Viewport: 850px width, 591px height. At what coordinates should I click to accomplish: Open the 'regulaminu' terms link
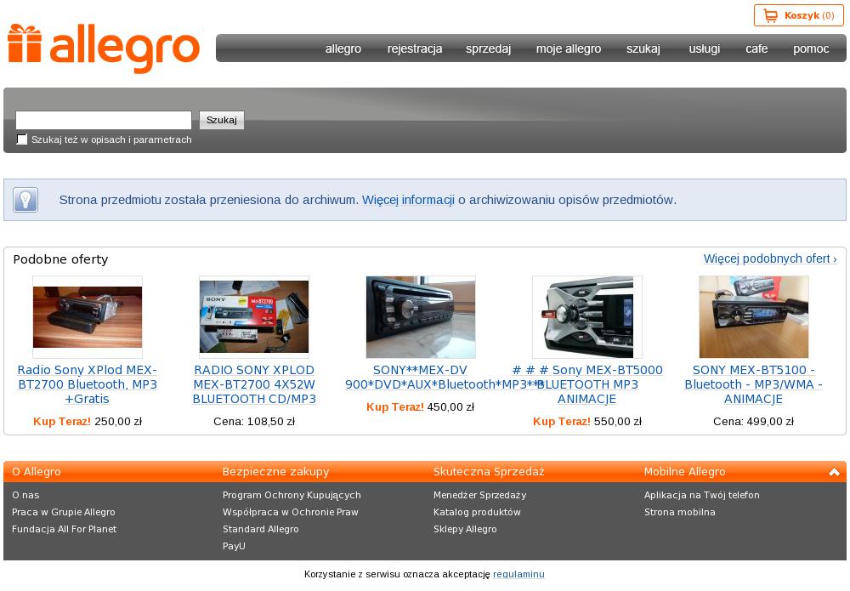tap(518, 574)
